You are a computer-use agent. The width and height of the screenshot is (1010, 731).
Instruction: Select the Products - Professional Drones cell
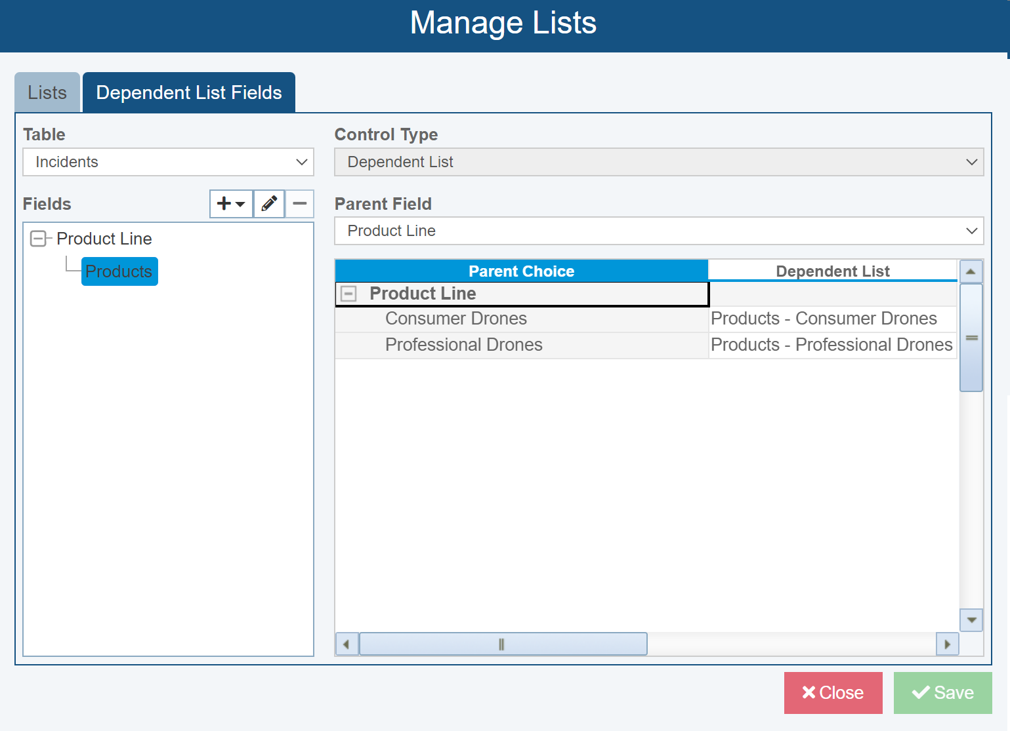(x=831, y=344)
